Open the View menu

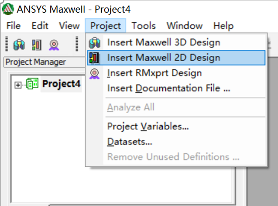(x=69, y=26)
